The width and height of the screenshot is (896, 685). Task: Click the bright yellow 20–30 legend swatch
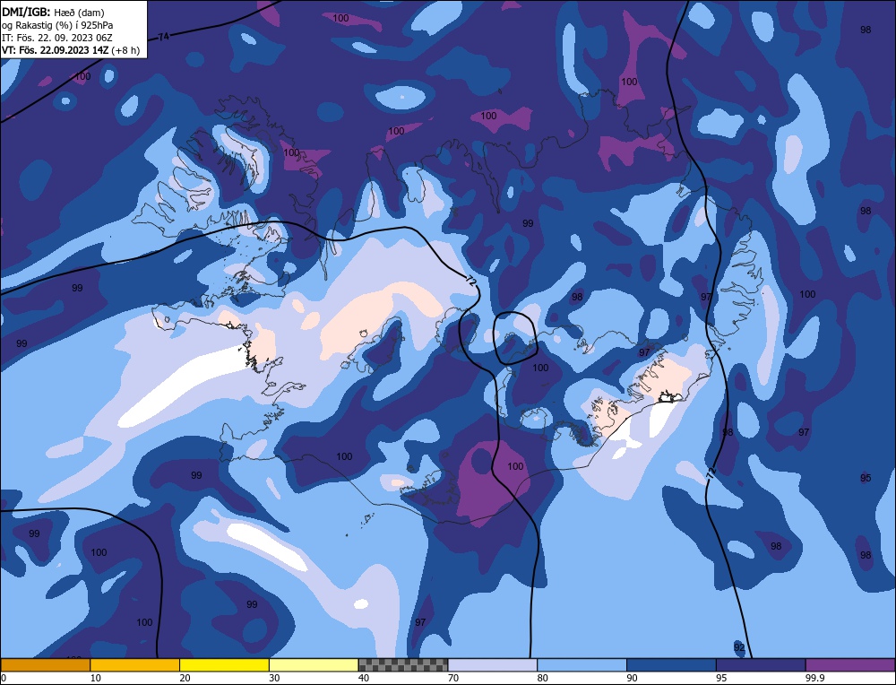(x=224, y=665)
